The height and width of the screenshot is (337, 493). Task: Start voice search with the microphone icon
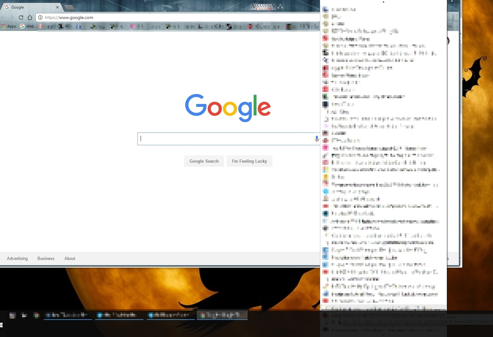(x=316, y=139)
